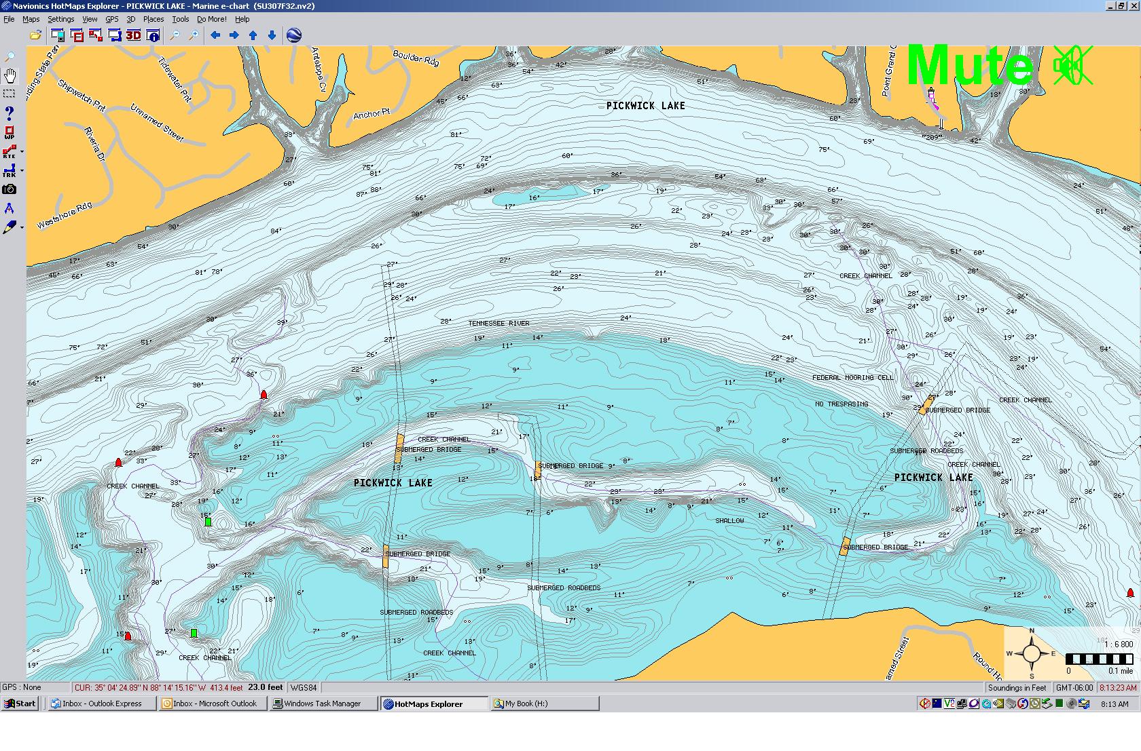
Task: Select the compass divider measure tool
Action: 10,209
